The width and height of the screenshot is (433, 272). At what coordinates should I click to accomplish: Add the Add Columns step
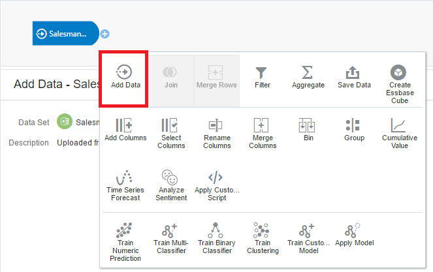tap(125, 130)
